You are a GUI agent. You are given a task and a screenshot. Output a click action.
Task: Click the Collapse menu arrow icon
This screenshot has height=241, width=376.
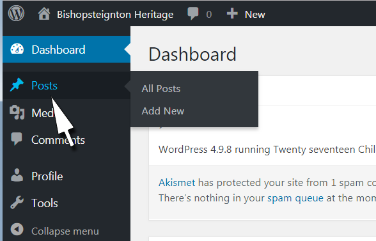[17, 229]
